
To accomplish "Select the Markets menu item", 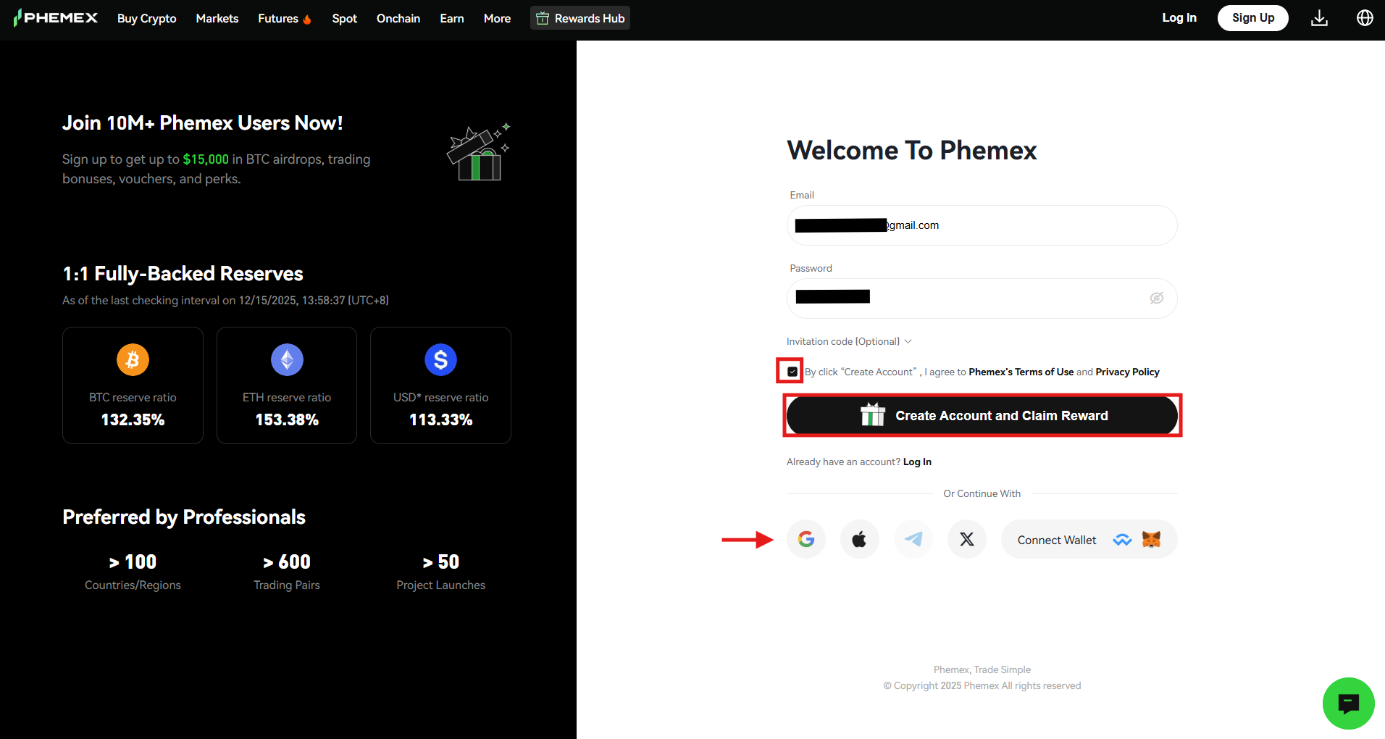I will [x=217, y=18].
